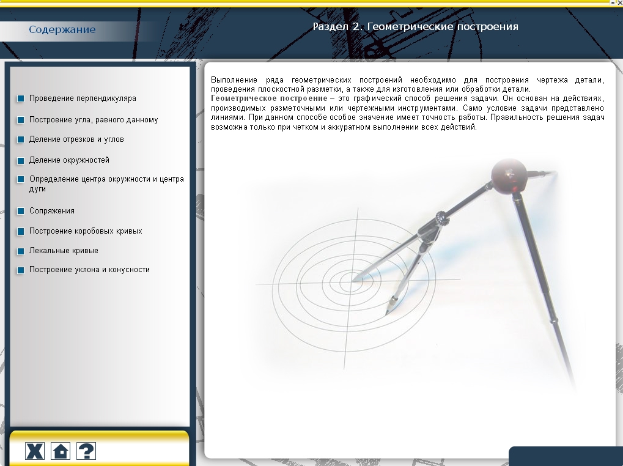The image size is (623, 466).
Task: Click the "Содержание" header label
Action: [x=62, y=29]
